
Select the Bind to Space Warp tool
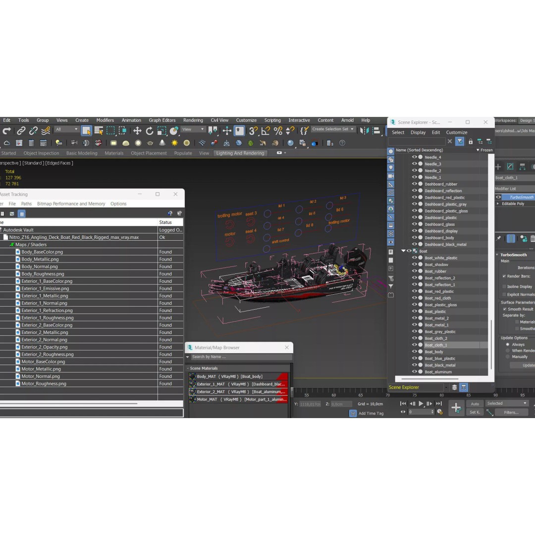(x=46, y=131)
